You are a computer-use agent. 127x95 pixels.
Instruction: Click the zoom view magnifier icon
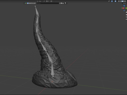(x=126, y=12)
